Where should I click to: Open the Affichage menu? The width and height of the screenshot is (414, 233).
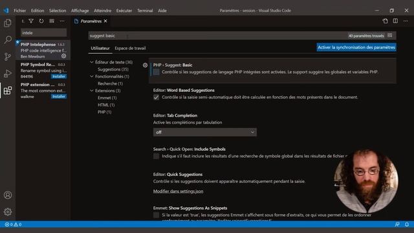pos(80,10)
